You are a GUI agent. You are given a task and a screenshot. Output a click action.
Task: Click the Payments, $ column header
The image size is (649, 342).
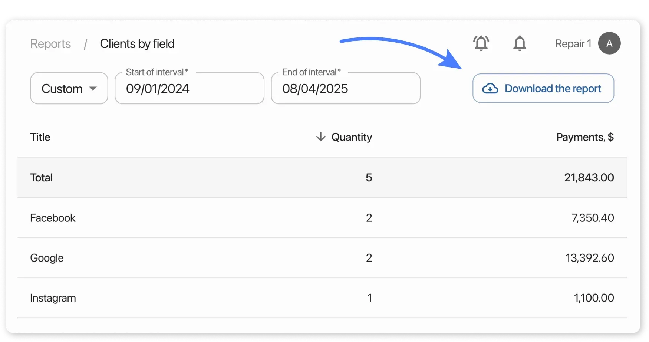click(x=585, y=137)
